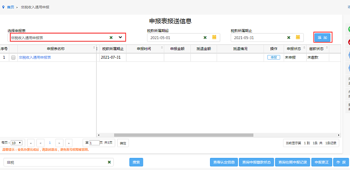Click the page number input box after 第
The width and height of the screenshot is (350, 170).
coord(94,143)
